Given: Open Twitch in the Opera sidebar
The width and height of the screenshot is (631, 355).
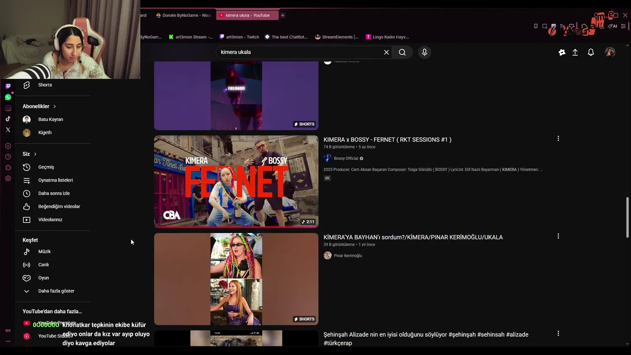Looking at the screenshot, I should click(8, 86).
